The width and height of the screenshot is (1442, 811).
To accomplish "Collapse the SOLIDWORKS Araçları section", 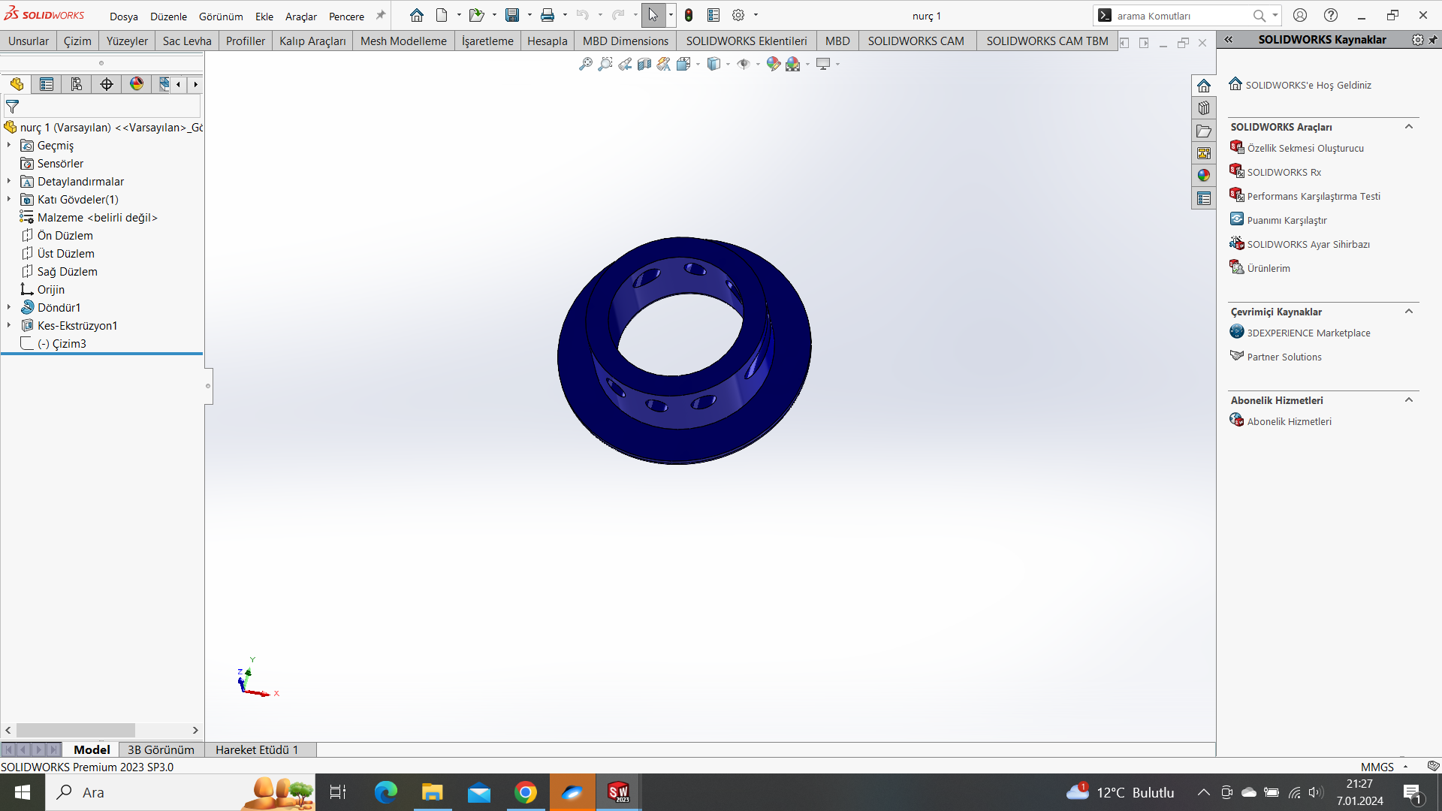I will 1409,127.
